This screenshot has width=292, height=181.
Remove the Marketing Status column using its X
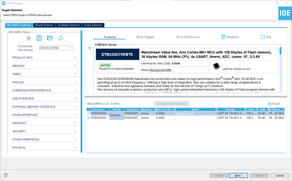pos(155,109)
